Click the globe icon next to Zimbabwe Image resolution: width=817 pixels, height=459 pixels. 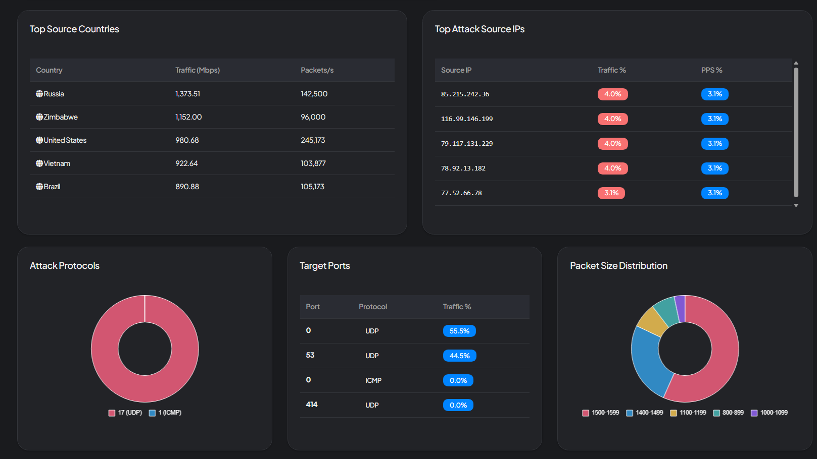39,117
